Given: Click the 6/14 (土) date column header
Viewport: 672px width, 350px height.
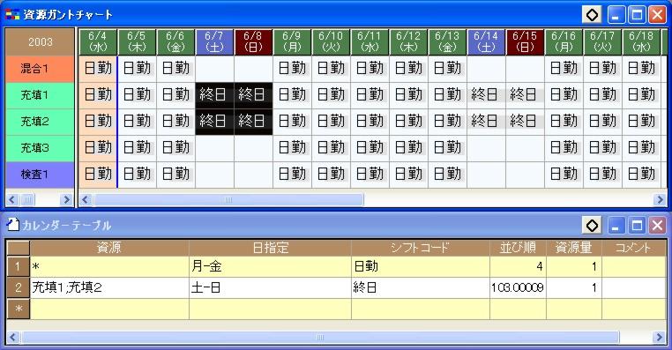Looking at the screenshot, I should (486, 42).
